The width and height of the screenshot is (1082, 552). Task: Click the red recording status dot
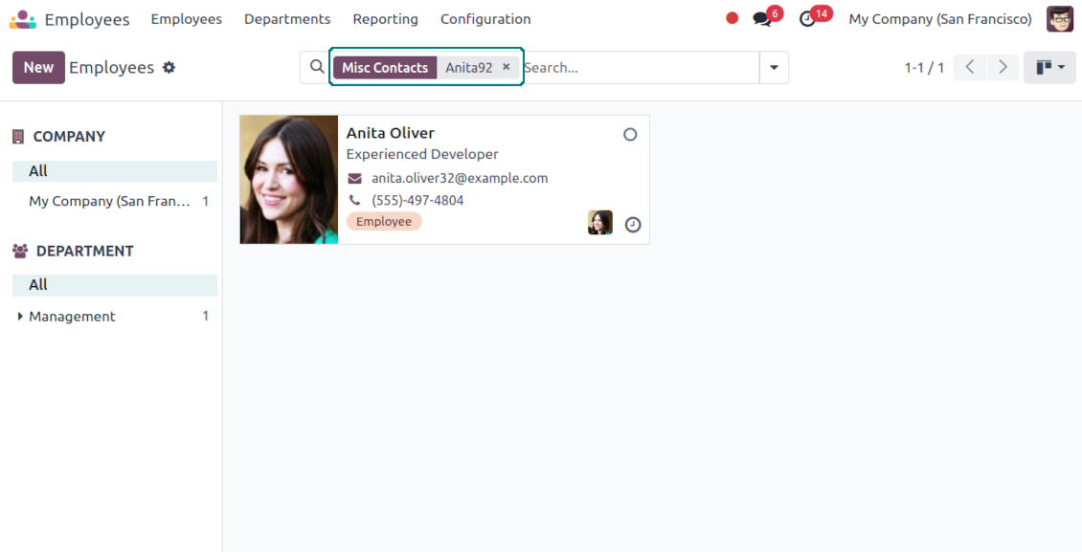point(733,18)
